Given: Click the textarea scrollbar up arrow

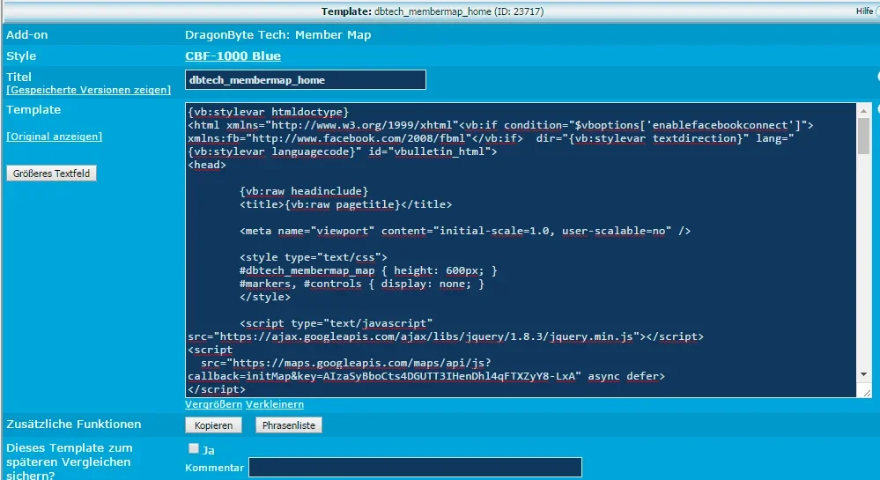Looking at the screenshot, I should (x=864, y=111).
